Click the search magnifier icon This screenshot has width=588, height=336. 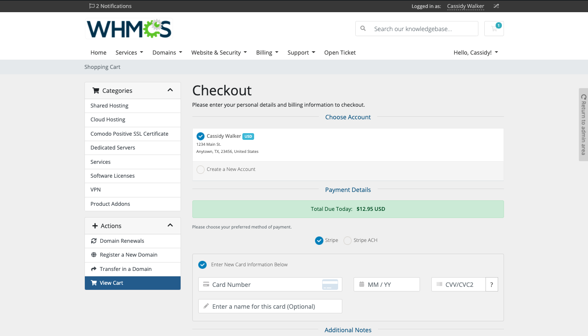pos(363,29)
